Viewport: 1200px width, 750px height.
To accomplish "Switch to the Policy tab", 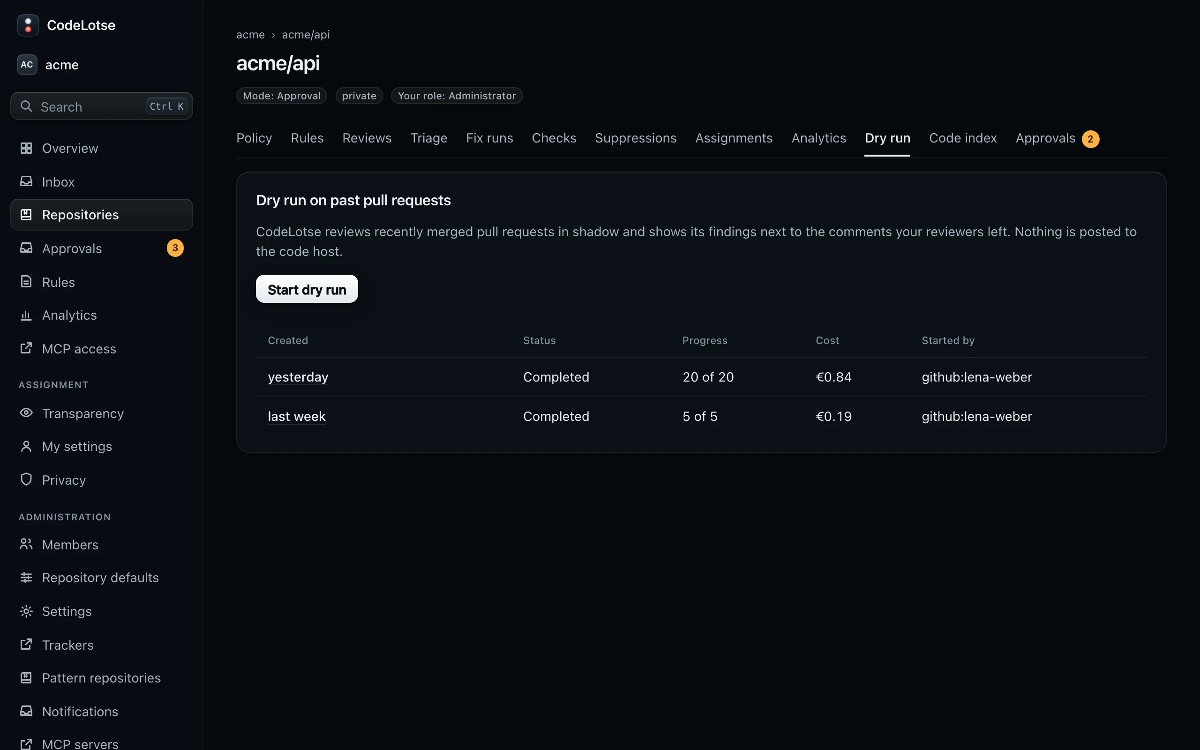I will point(254,138).
